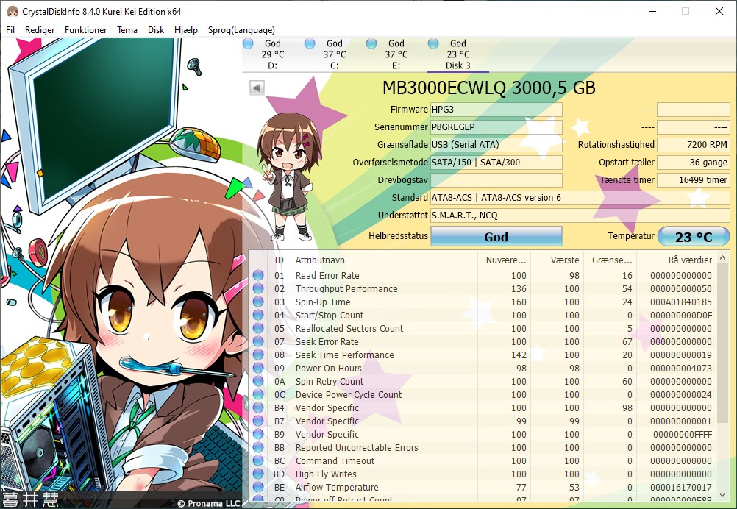Click the CrystalDiskInfo title bar app icon
Image resolution: width=737 pixels, height=509 pixels.
coord(12,11)
